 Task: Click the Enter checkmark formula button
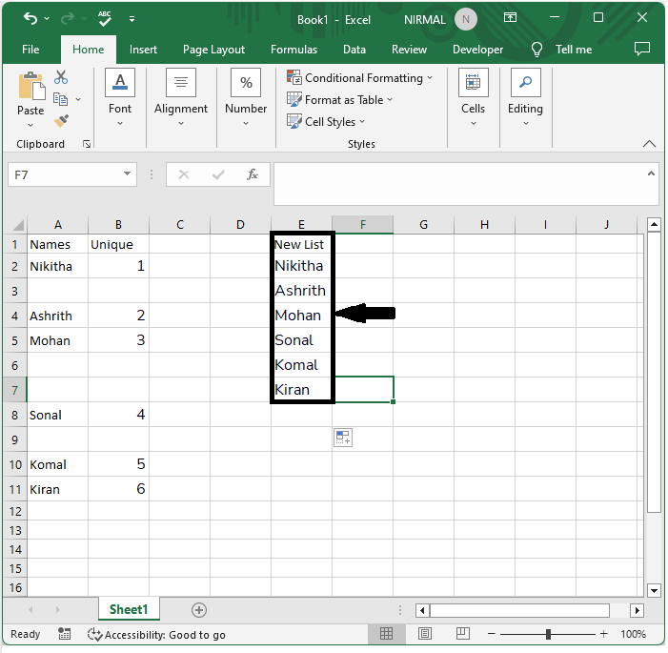(x=218, y=174)
